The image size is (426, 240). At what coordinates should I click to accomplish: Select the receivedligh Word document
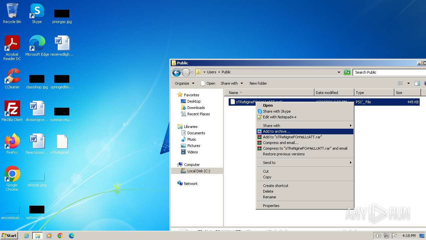(x=62, y=46)
